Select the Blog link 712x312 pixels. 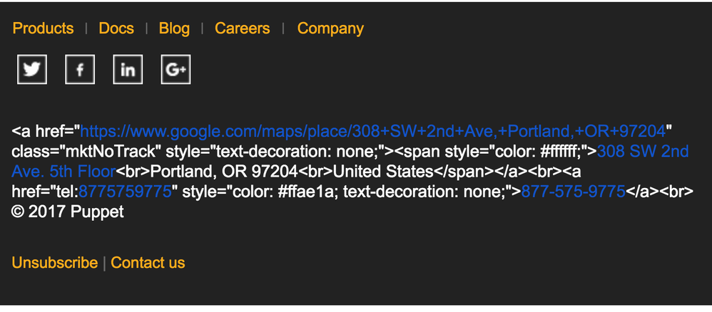pyautogui.click(x=174, y=28)
